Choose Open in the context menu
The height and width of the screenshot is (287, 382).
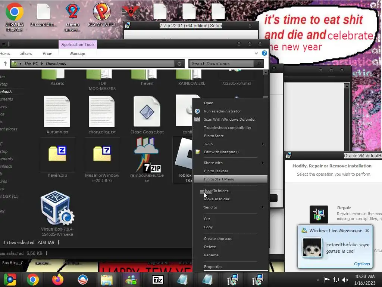click(231, 103)
